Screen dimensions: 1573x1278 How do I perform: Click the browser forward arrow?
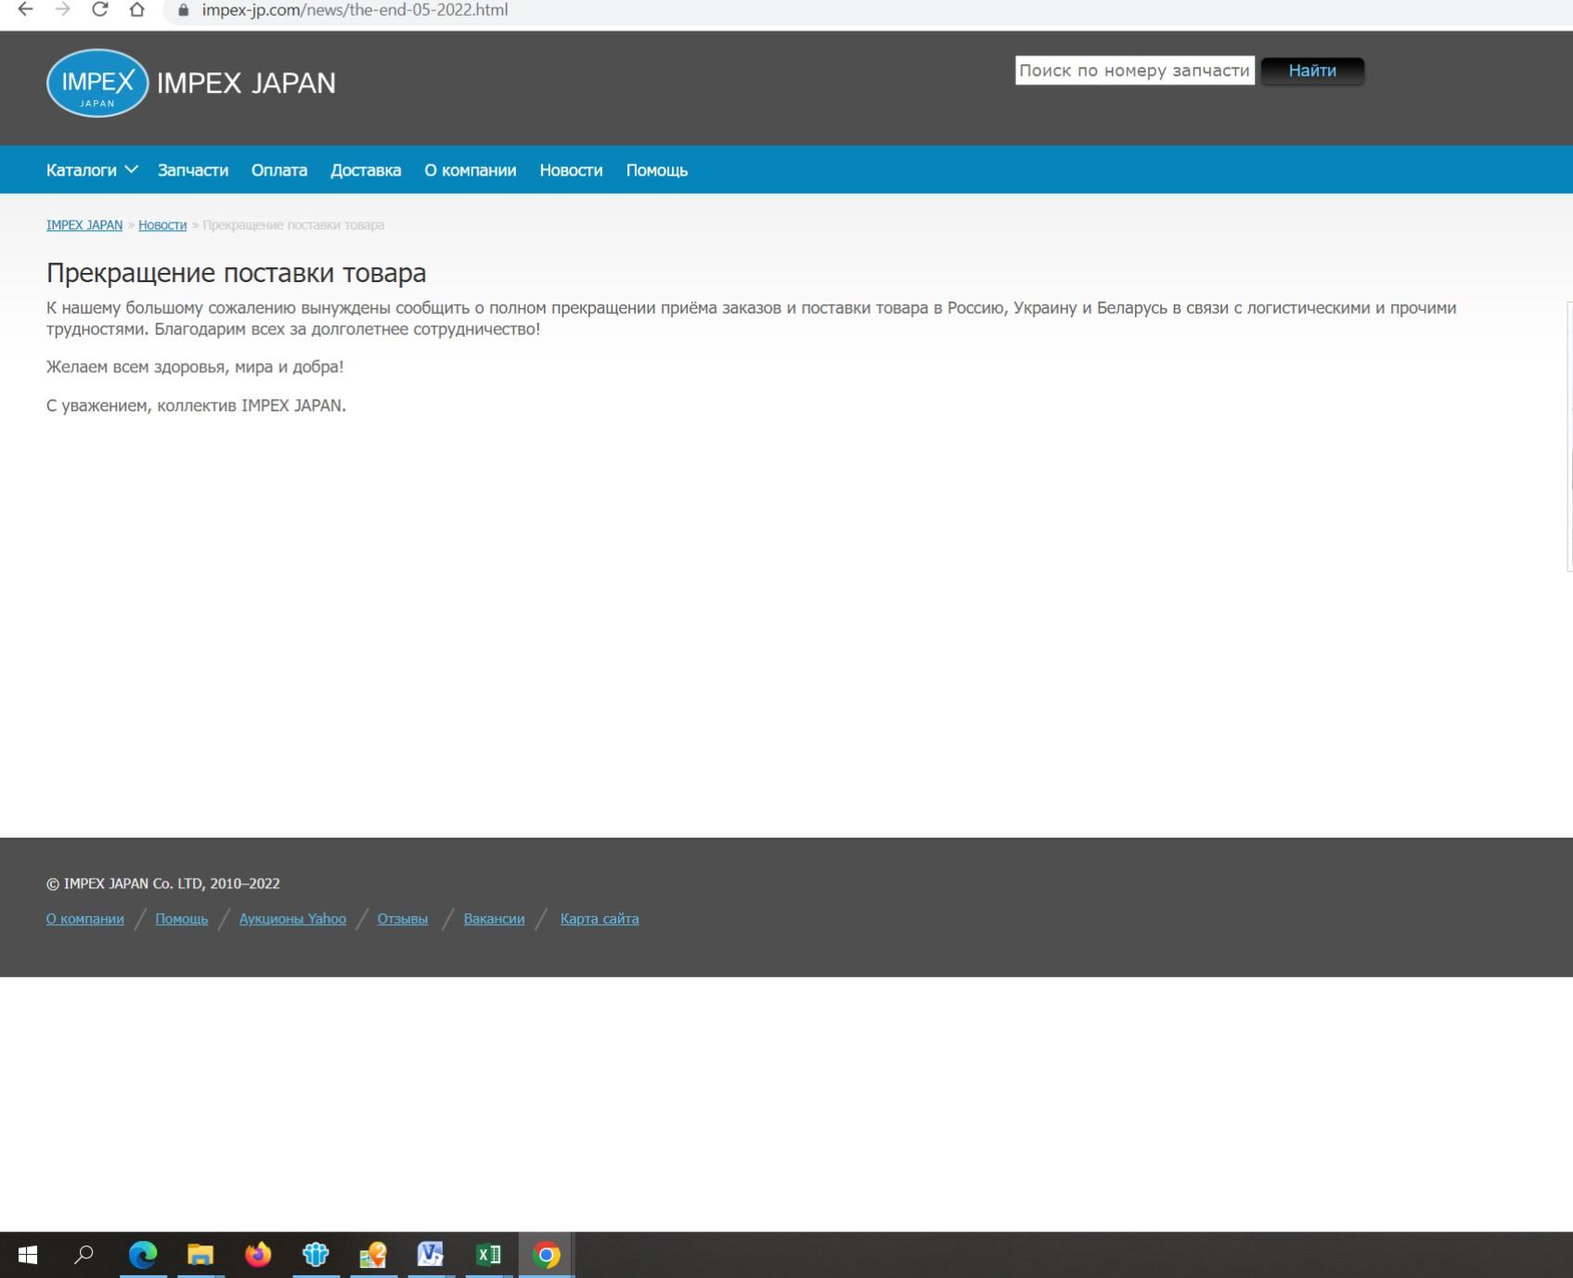coord(62,9)
